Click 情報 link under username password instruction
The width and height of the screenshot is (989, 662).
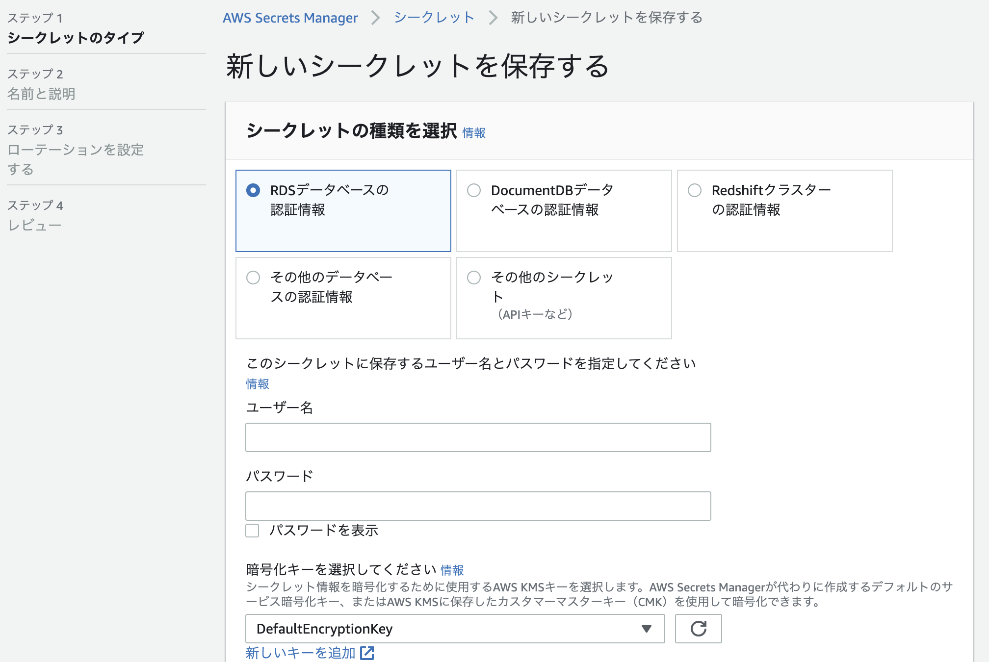pos(258,384)
